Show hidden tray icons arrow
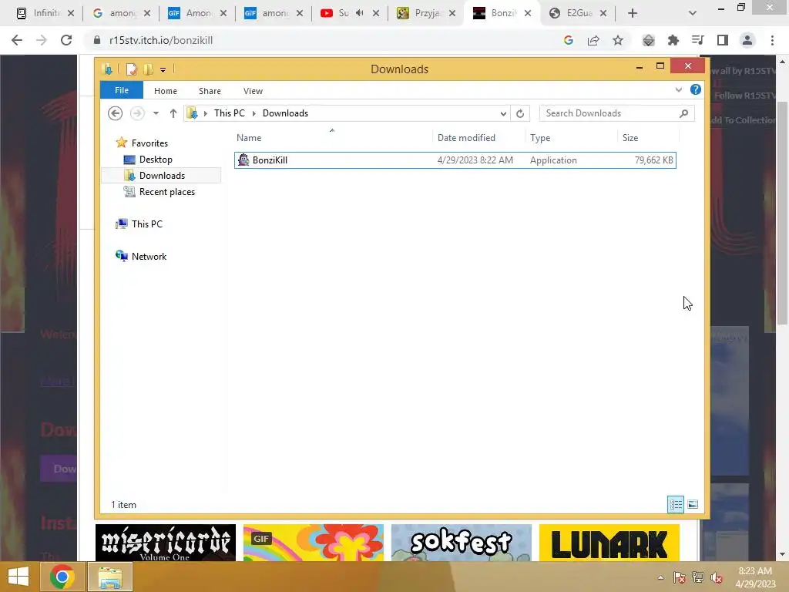The image size is (789, 592). pos(660,577)
